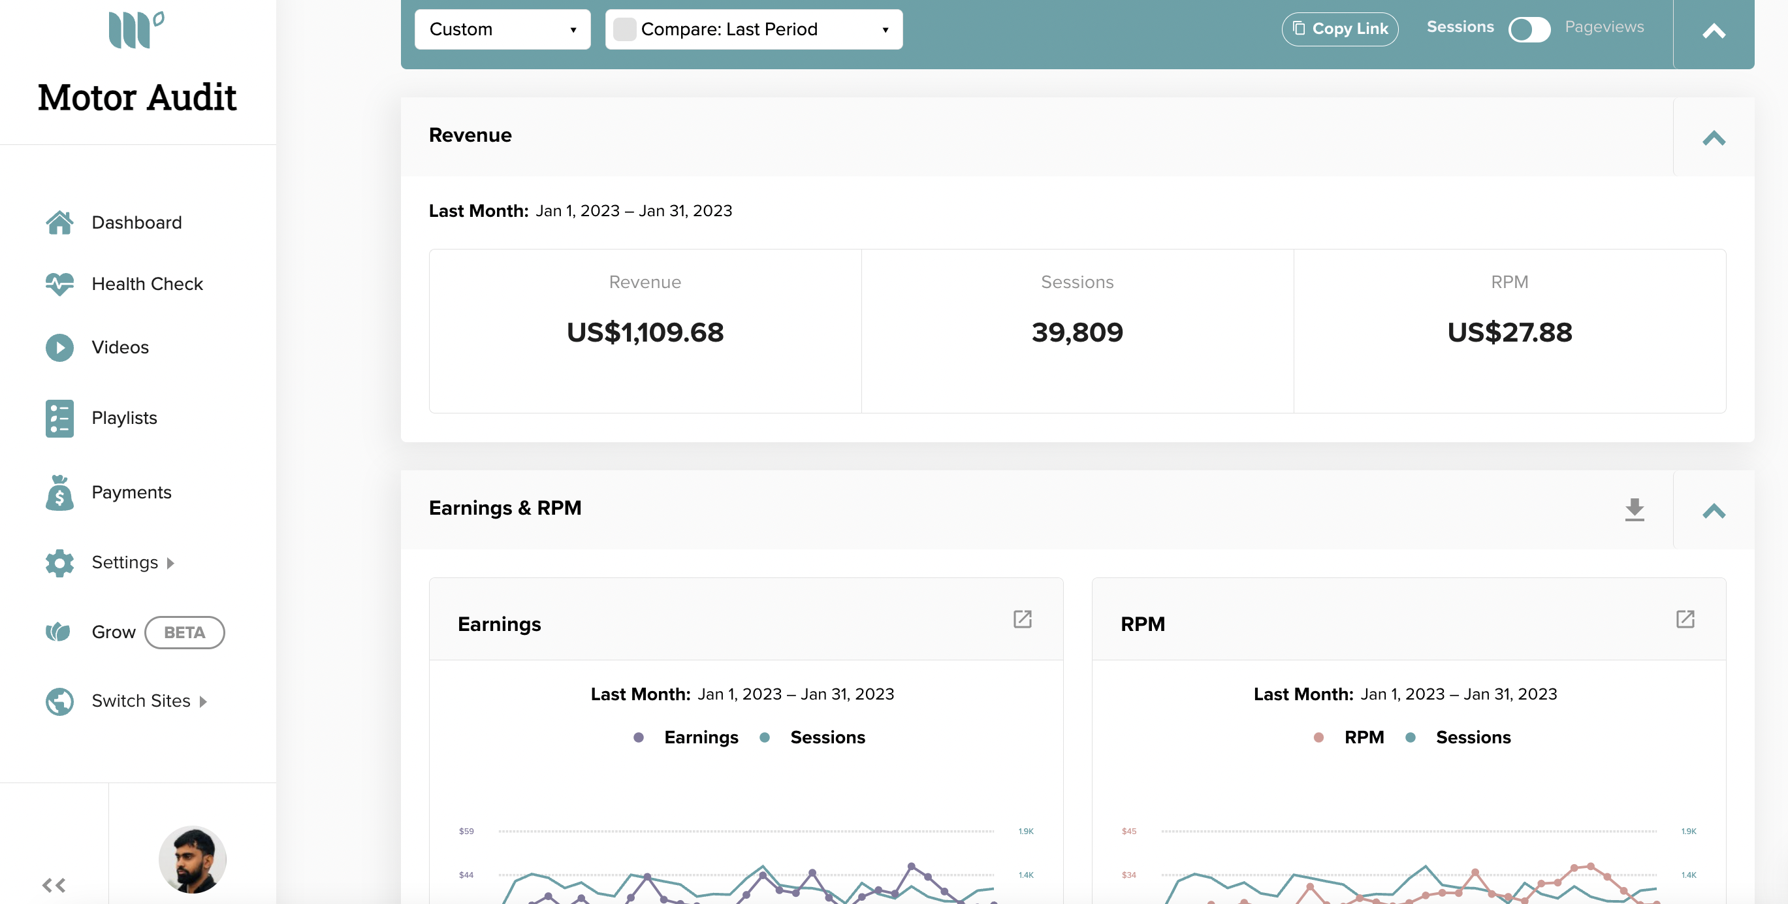The height and width of the screenshot is (904, 1788).
Task: Collapse the Revenue section
Action: [x=1714, y=137]
